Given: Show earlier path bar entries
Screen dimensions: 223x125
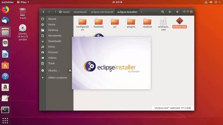Looking at the screenshot, I should click(x=55, y=12).
